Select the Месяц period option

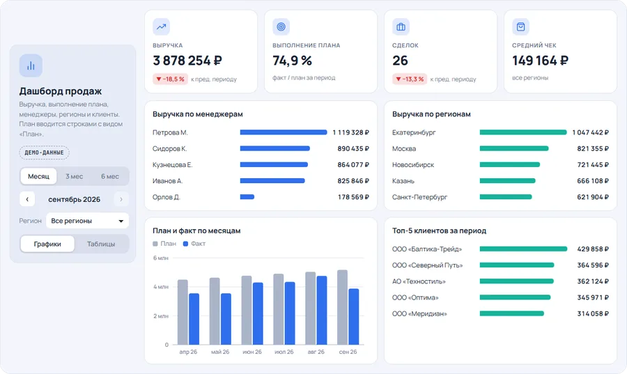click(38, 176)
